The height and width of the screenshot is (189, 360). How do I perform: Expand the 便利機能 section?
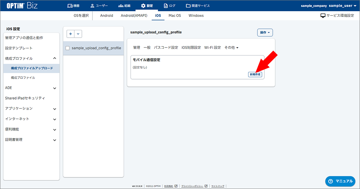pyautogui.click(x=31, y=129)
